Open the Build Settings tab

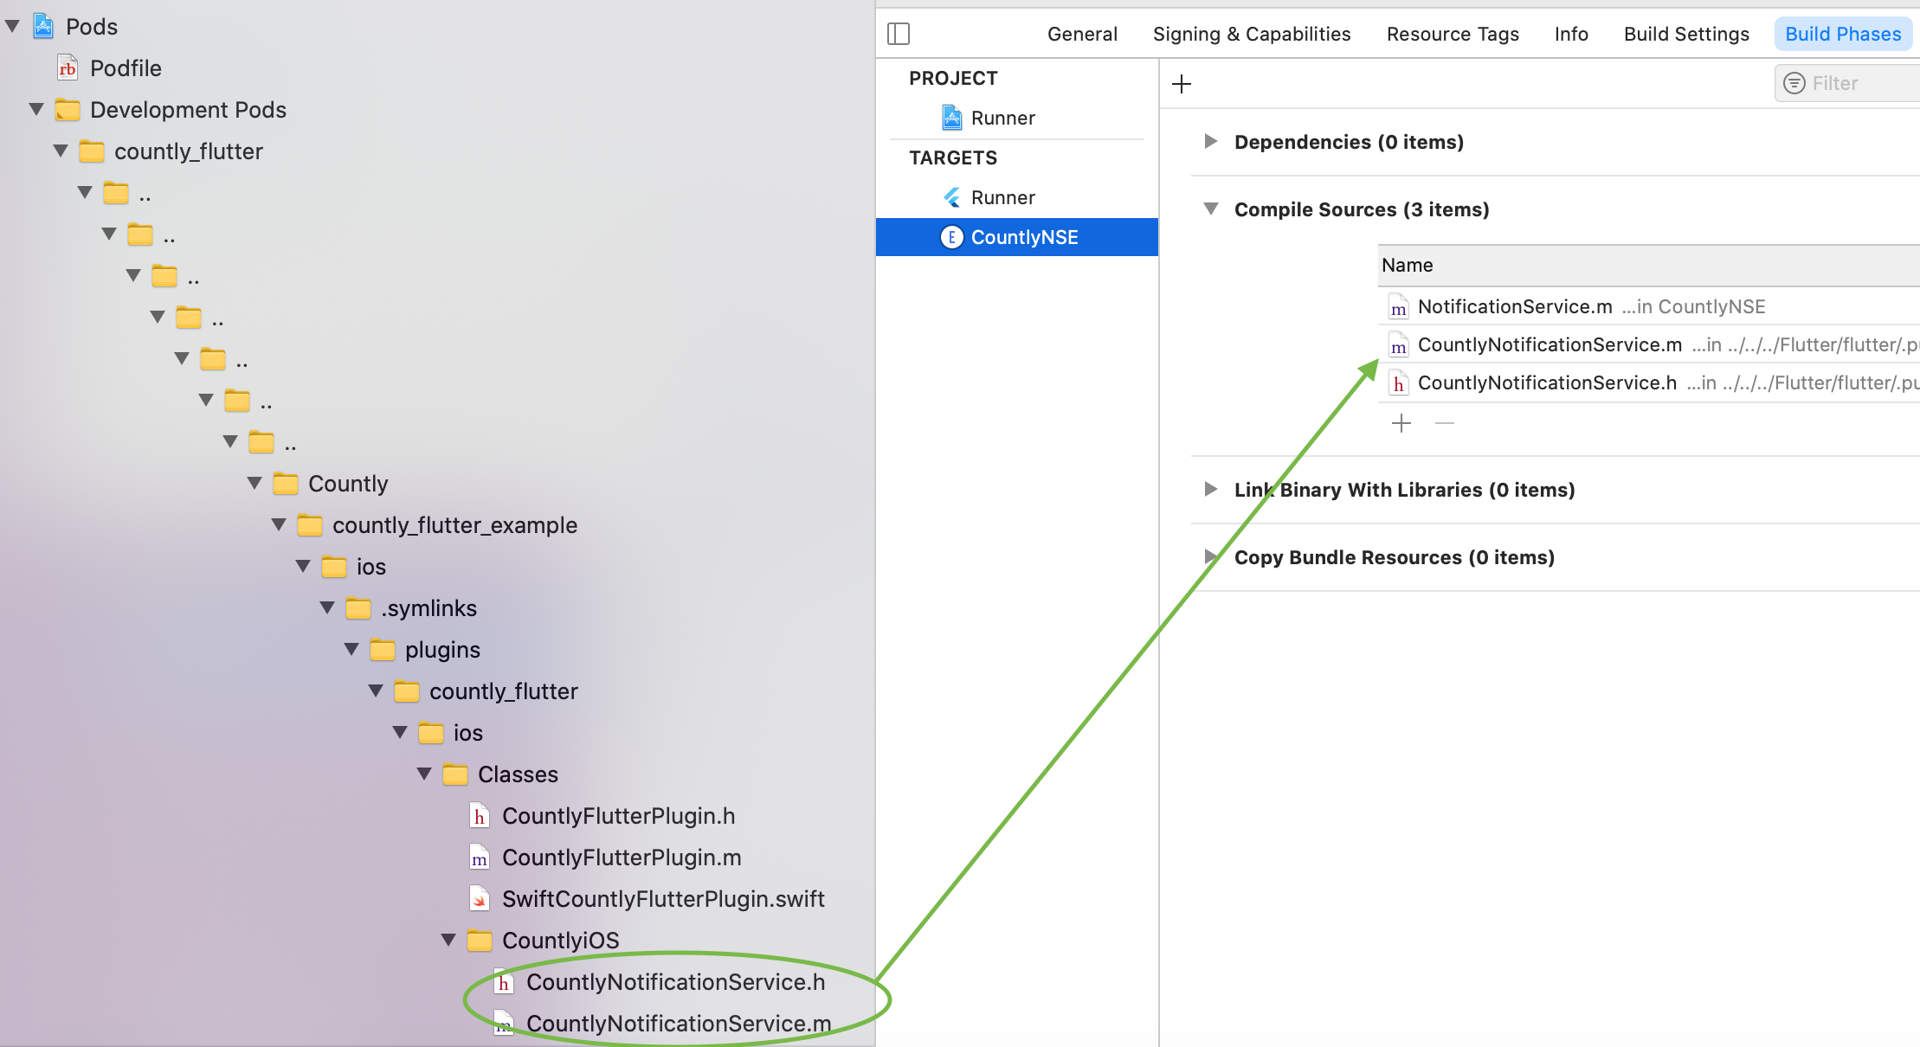coord(1686,34)
